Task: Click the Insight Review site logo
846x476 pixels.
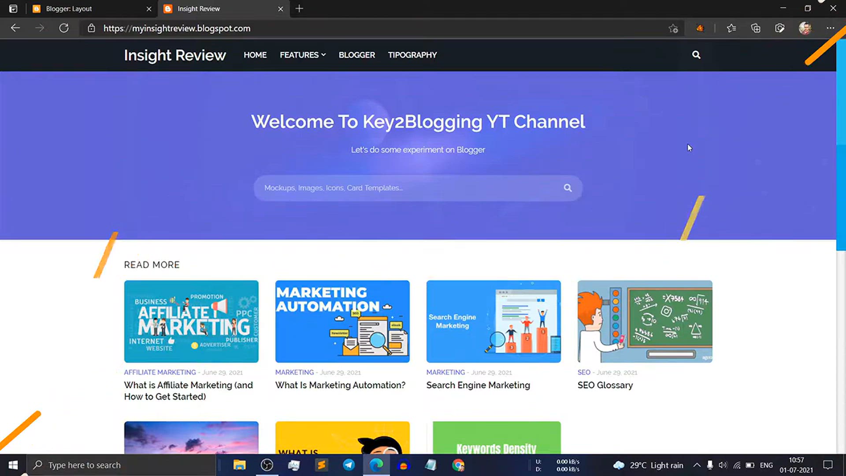Action: click(174, 55)
